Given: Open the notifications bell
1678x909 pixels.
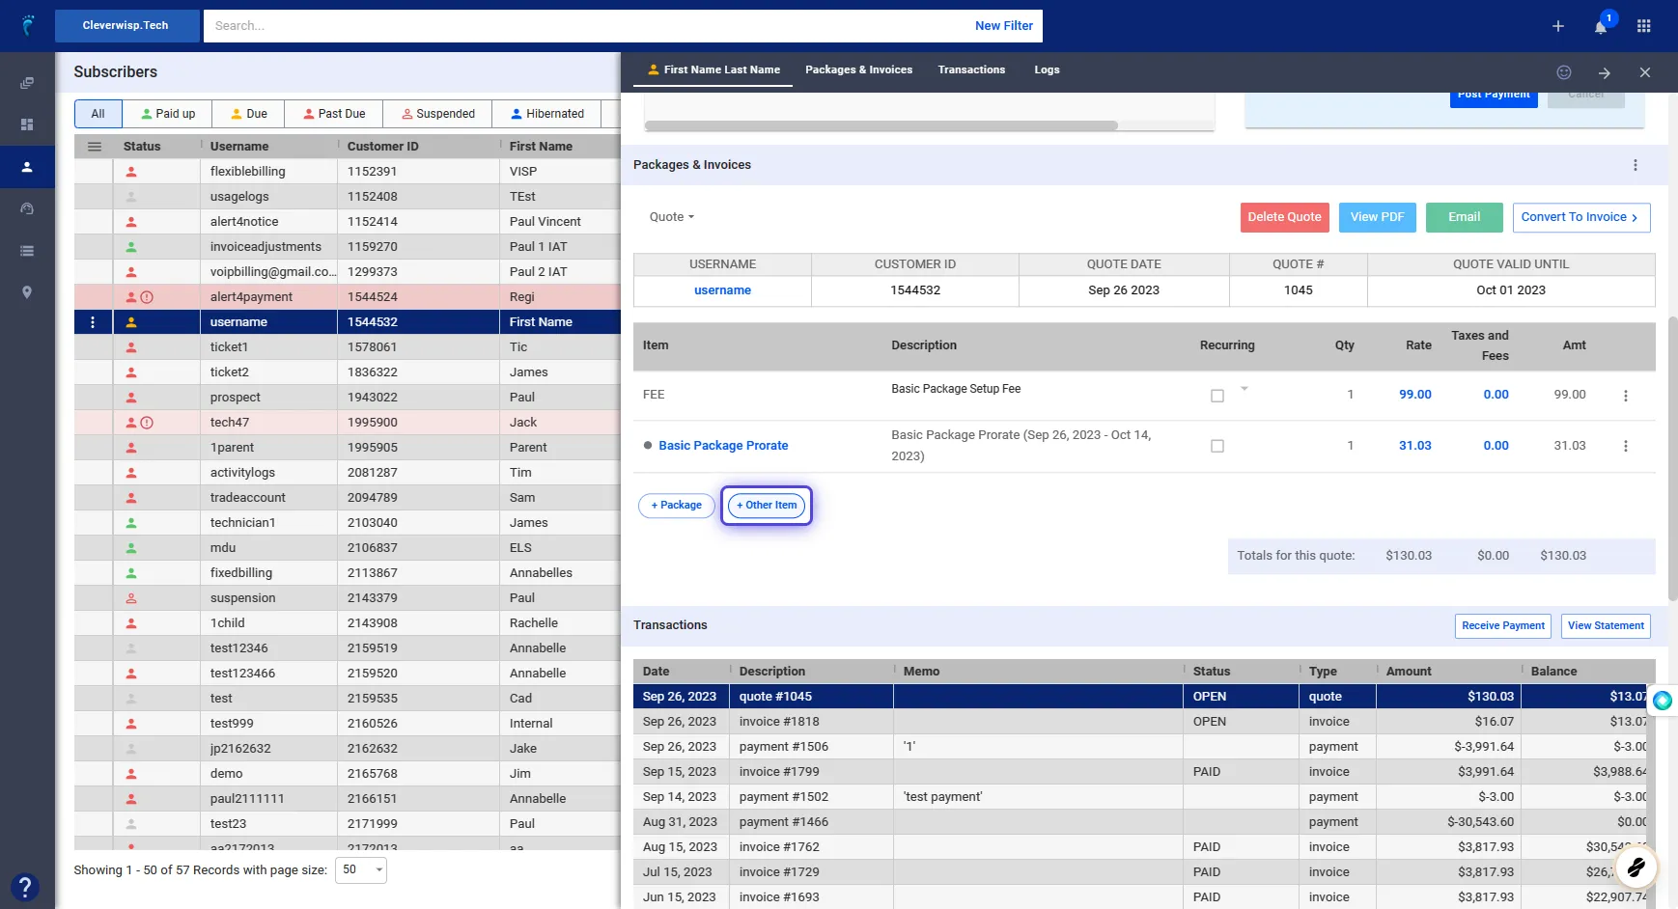Looking at the screenshot, I should pyautogui.click(x=1601, y=26).
